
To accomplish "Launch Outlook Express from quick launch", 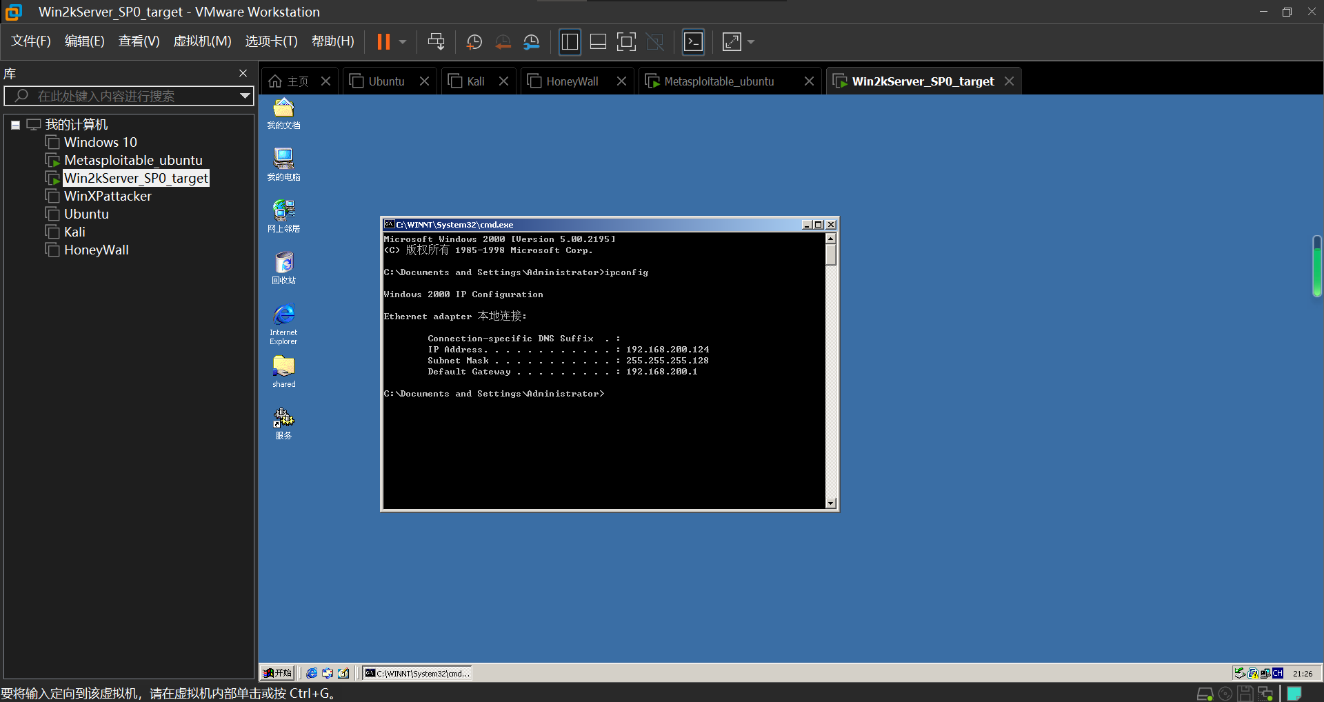I will [x=328, y=673].
